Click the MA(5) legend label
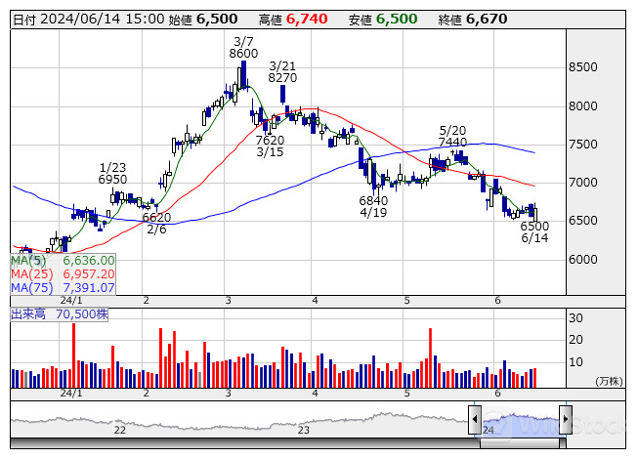 point(28,261)
